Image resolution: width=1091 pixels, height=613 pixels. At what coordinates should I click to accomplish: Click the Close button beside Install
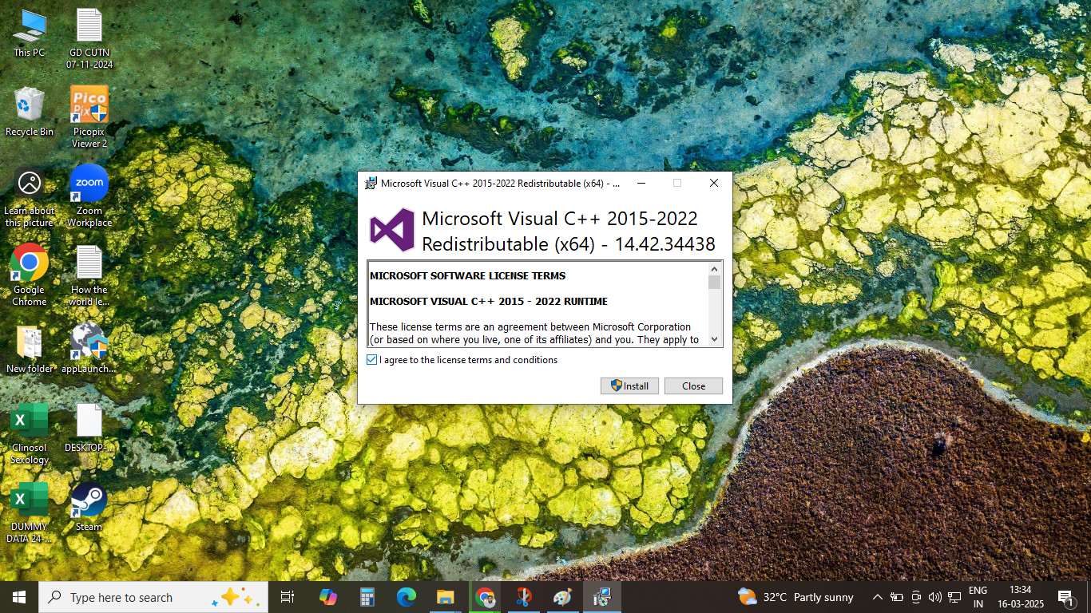(x=693, y=386)
